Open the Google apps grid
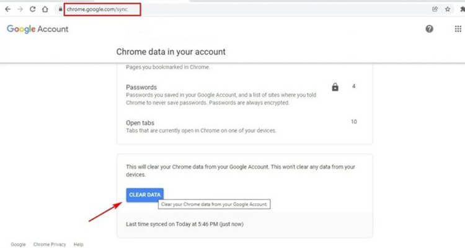 (x=458, y=29)
